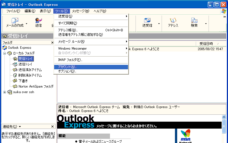The height and width of the screenshot is (143, 228).
Task: Open the 削除済みアイテム (Deleted Items) folder
Action: [x=30, y=75]
